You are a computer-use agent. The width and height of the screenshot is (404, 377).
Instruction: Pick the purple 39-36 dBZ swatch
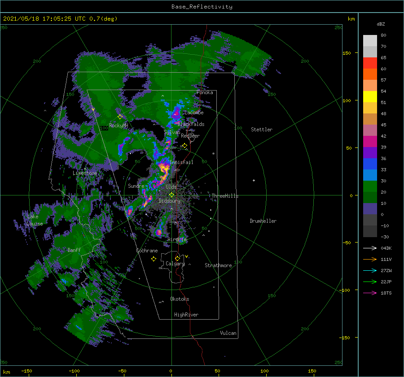point(370,152)
